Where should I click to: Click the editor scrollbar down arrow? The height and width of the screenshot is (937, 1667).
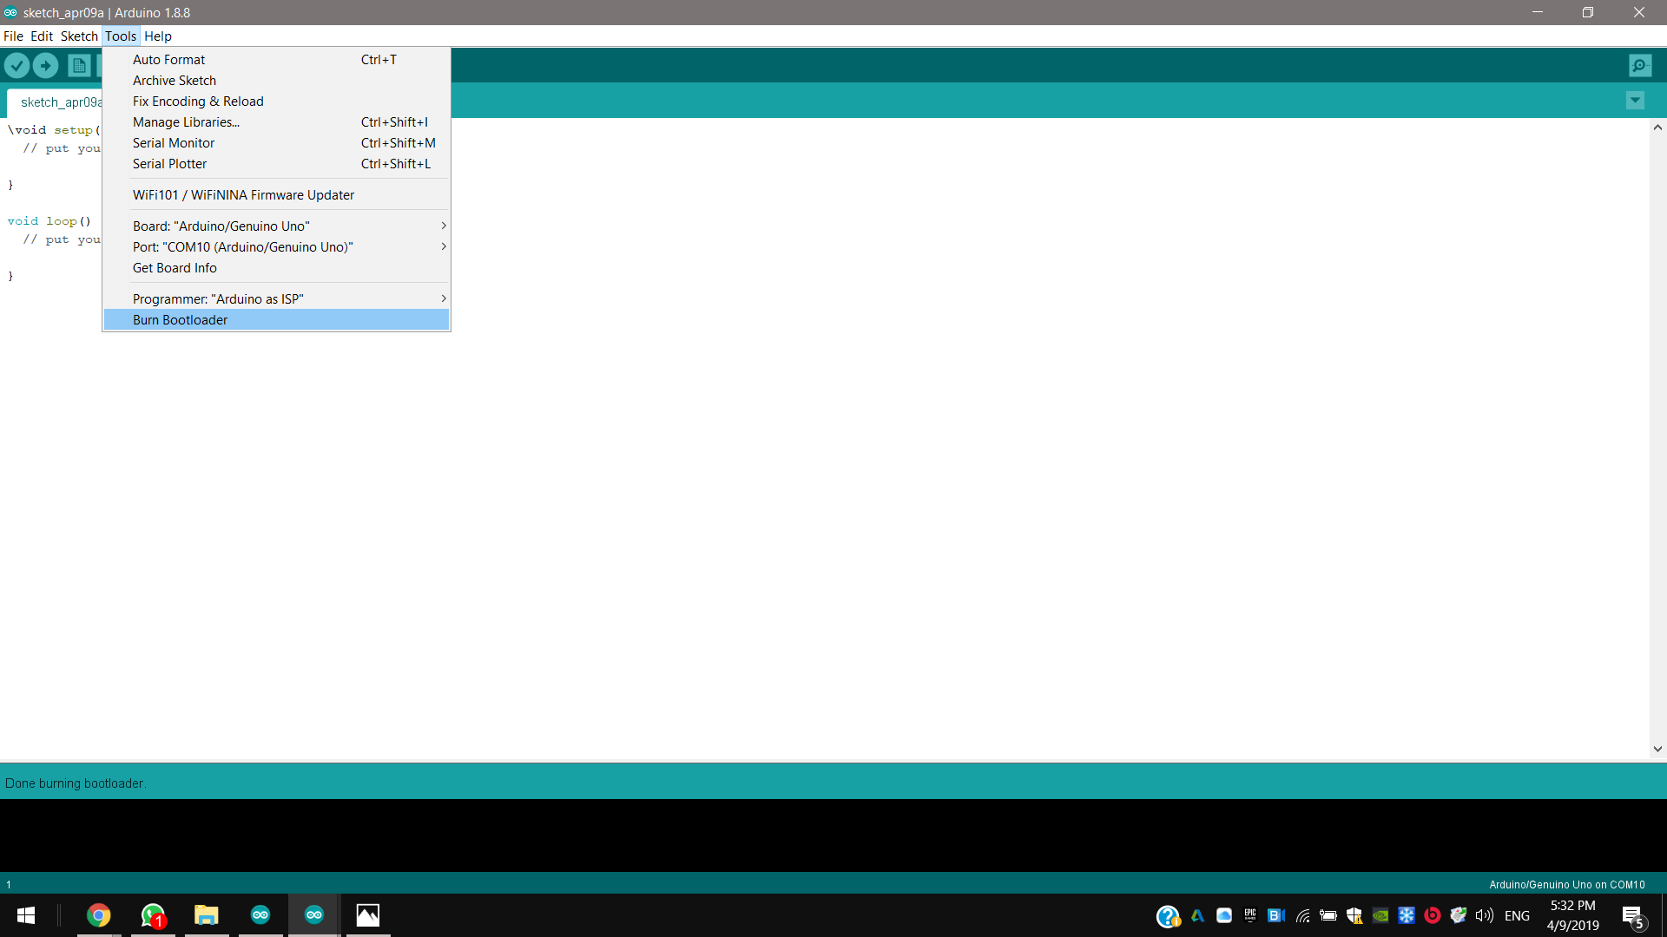pyautogui.click(x=1657, y=749)
